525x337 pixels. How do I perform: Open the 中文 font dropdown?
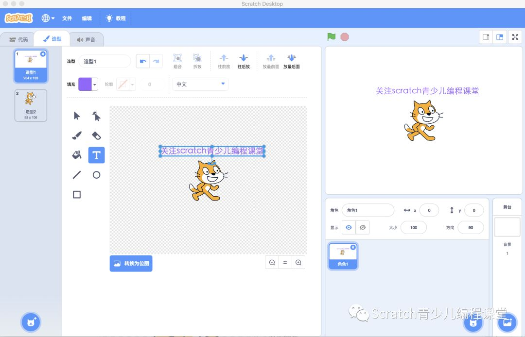[200, 84]
